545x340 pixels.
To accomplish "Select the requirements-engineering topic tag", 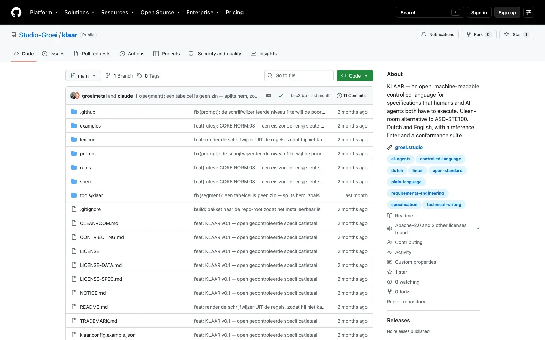I will [x=418, y=193].
